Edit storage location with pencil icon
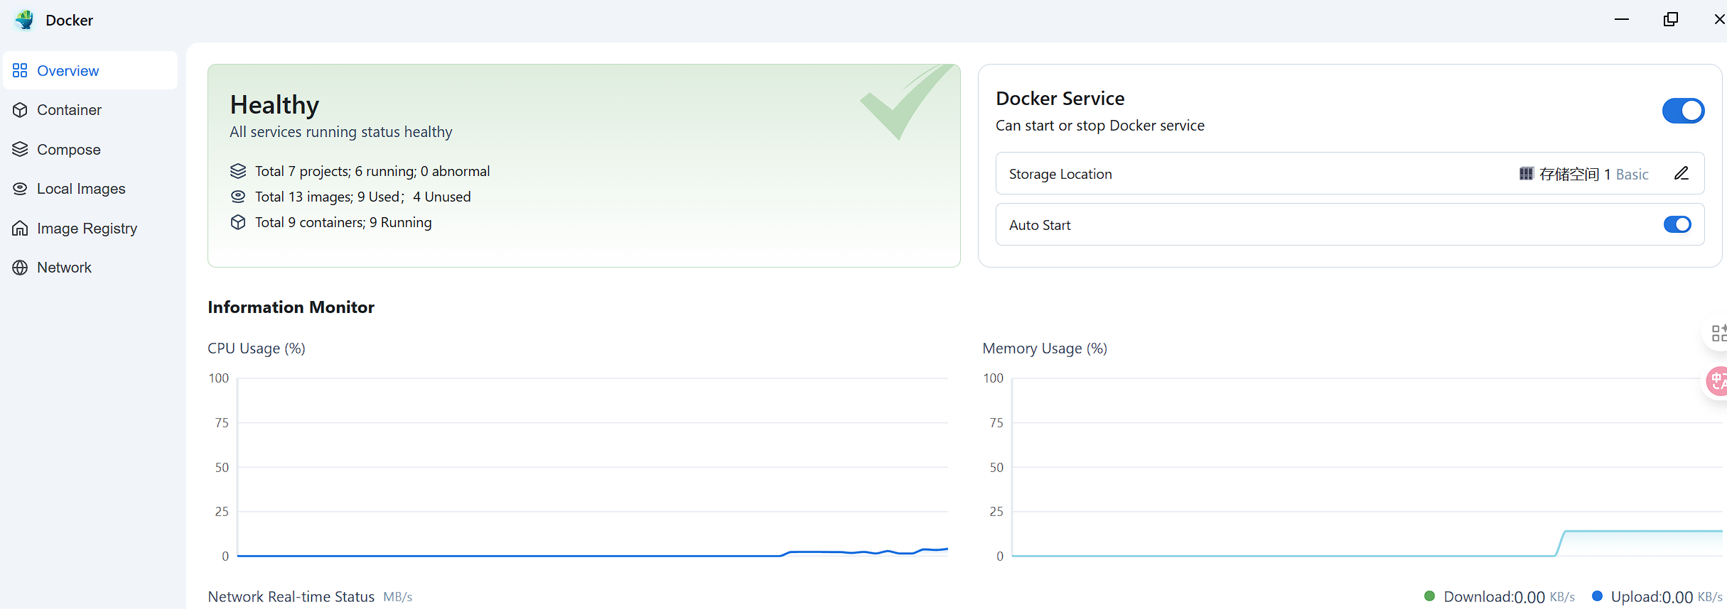 (x=1681, y=174)
